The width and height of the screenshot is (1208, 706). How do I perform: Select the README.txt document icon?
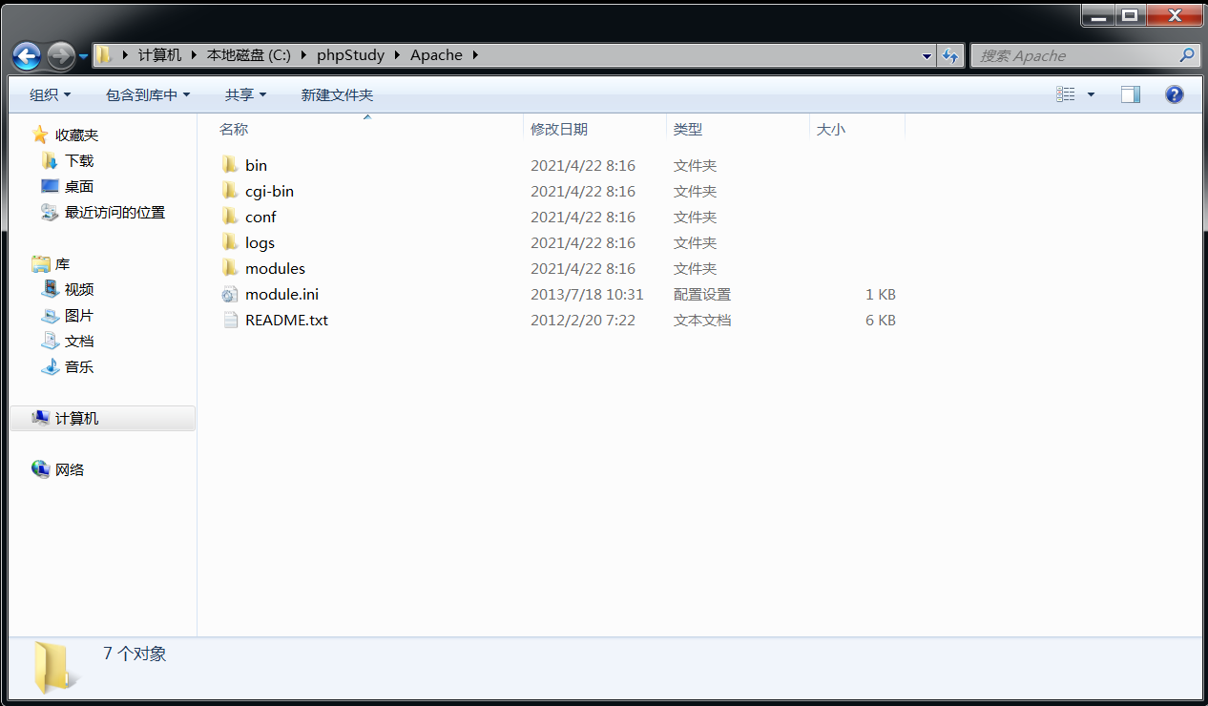point(230,321)
